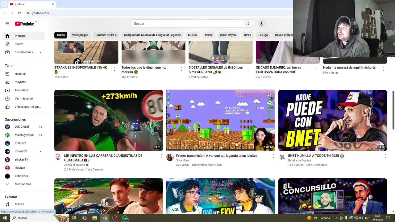Expand subscriptions with Mostrar más
Viewport: 395px width, 222px height.
tap(23, 184)
